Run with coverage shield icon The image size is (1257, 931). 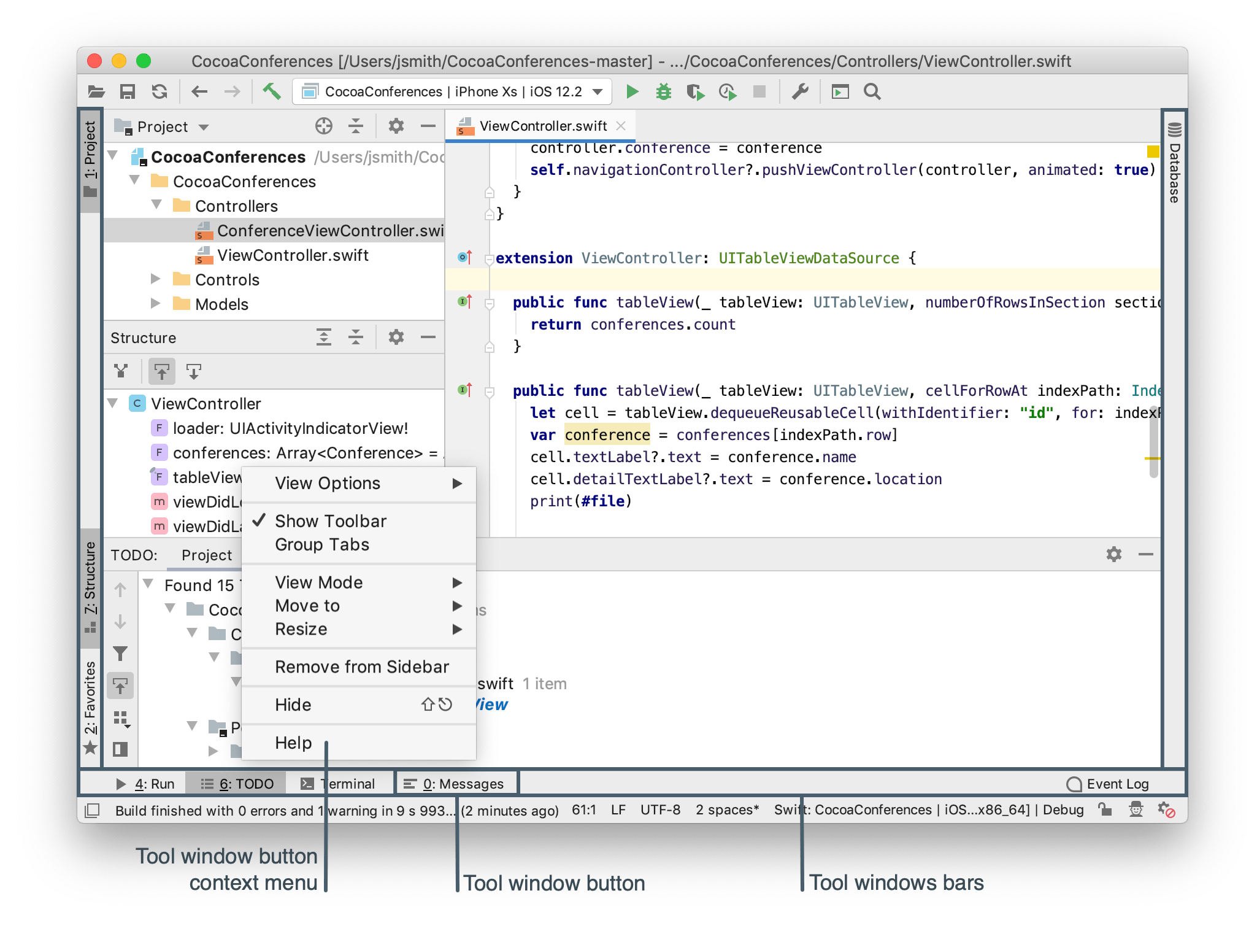(x=695, y=92)
